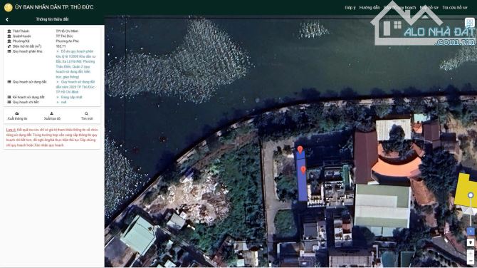Click the lower red map pin marker

click(303, 170)
